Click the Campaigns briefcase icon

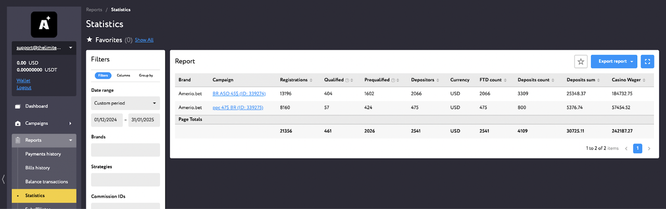18,124
